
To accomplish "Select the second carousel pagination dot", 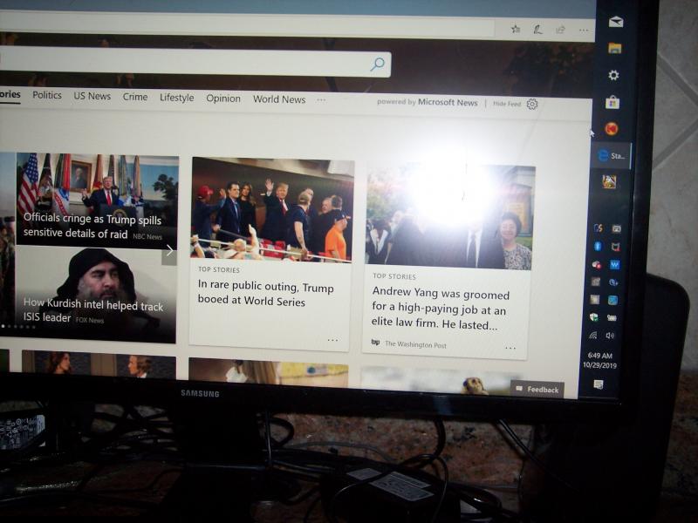I will (x=10, y=326).
